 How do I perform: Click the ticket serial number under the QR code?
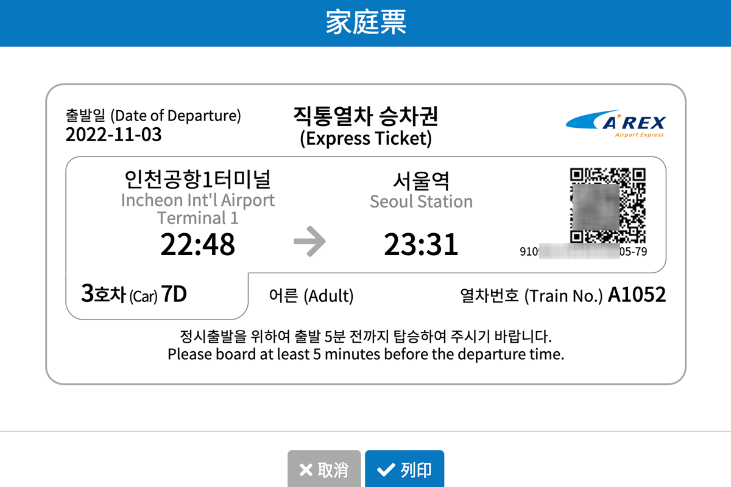(584, 252)
